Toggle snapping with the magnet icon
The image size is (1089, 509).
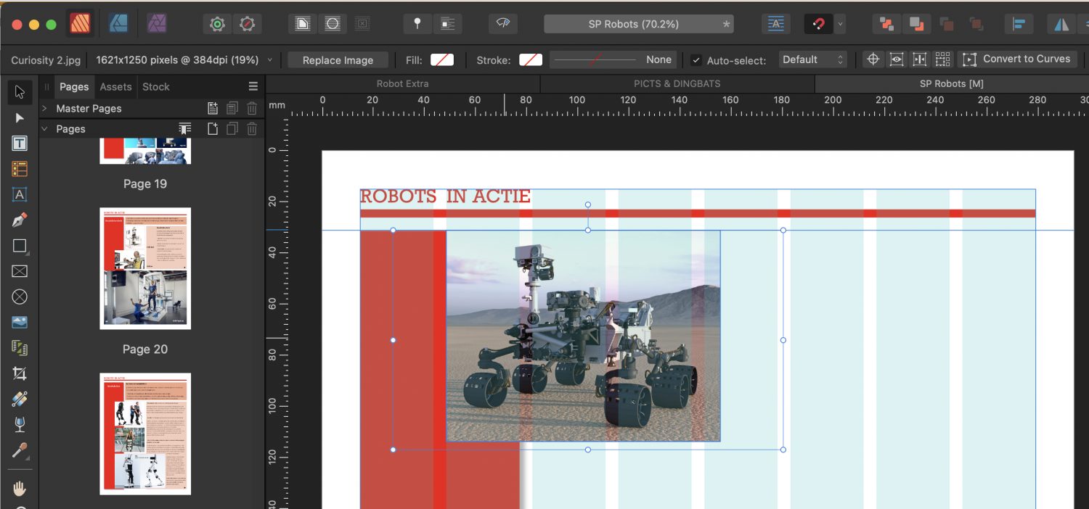818,24
